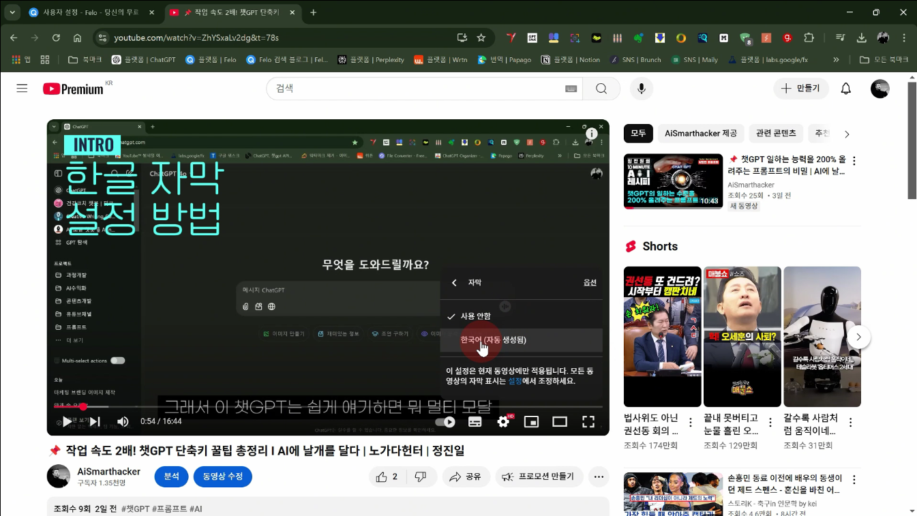917x516 pixels.
Task: Open the YouTube account avatar menu
Action: tap(880, 89)
